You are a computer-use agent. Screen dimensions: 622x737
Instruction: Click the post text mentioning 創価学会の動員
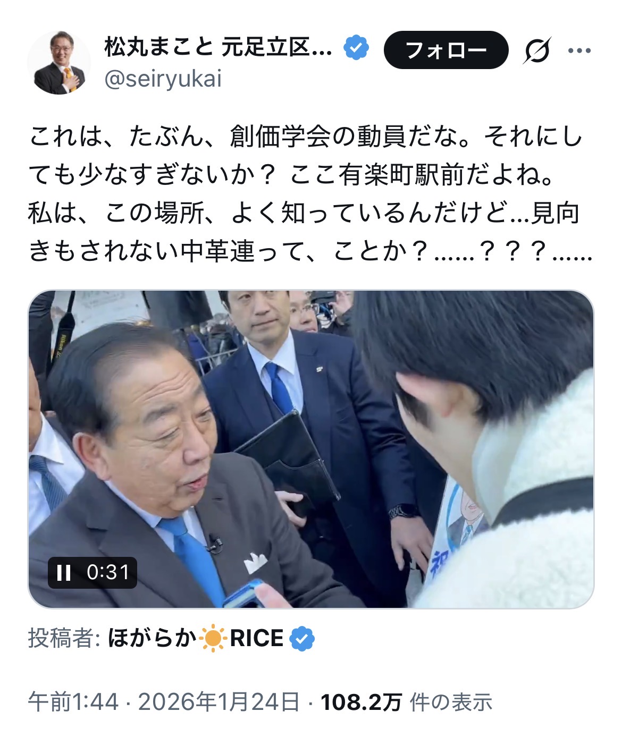click(306, 137)
